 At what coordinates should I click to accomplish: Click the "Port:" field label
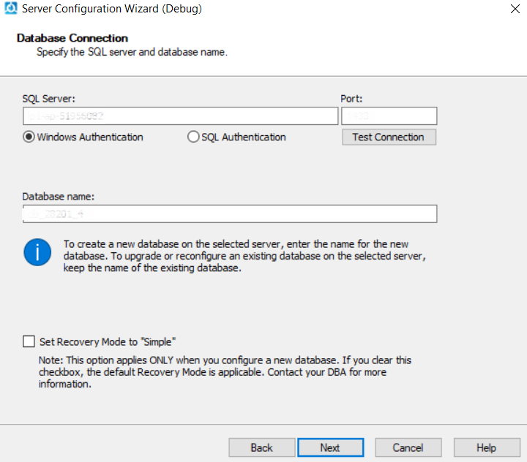351,99
